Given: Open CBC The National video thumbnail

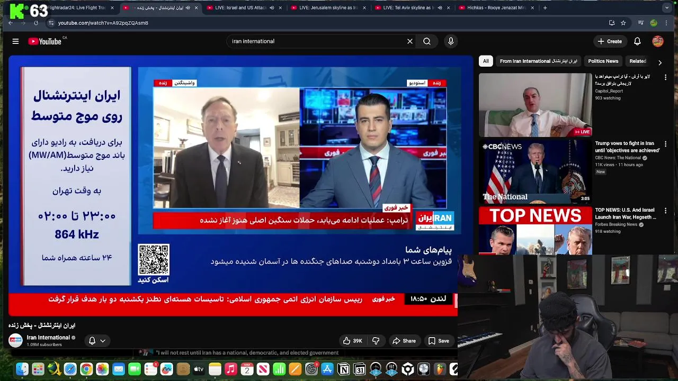Looking at the screenshot, I should pyautogui.click(x=535, y=171).
